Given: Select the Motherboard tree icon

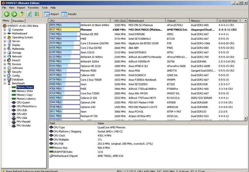Looking at the screenshot, I should click(9, 33).
